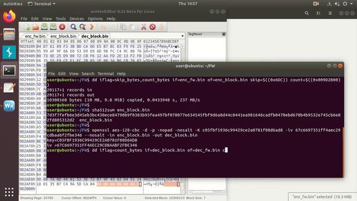This screenshot has height=201, width=357.
Task: Open the power system menu dropdown
Action: [x=348, y=4]
